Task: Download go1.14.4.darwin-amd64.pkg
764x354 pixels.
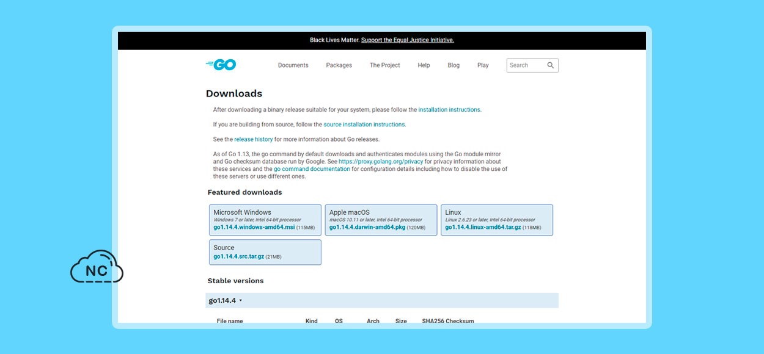Action: point(367,227)
